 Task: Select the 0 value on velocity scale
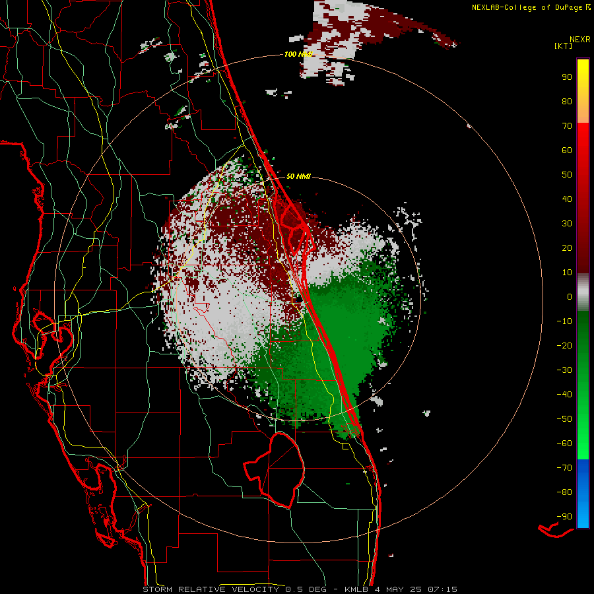[x=570, y=296]
